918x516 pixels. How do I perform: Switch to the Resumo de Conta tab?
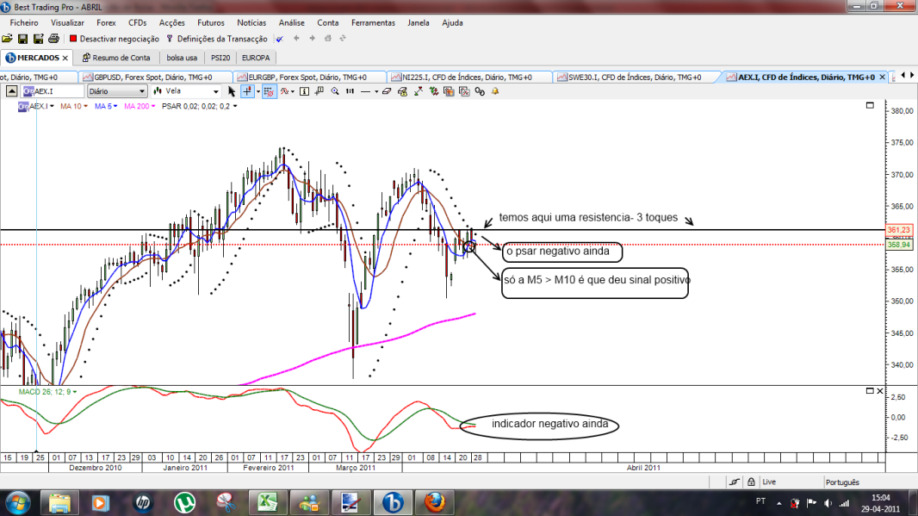tap(116, 58)
